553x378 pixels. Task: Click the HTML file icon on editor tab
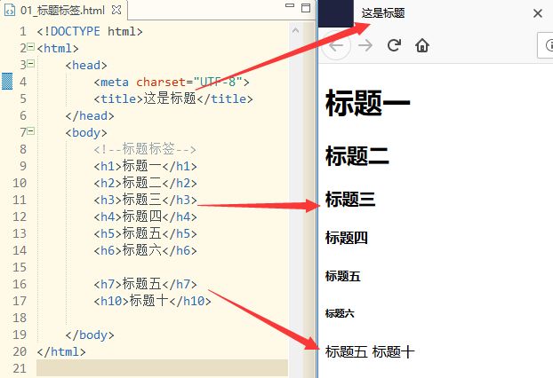point(10,11)
